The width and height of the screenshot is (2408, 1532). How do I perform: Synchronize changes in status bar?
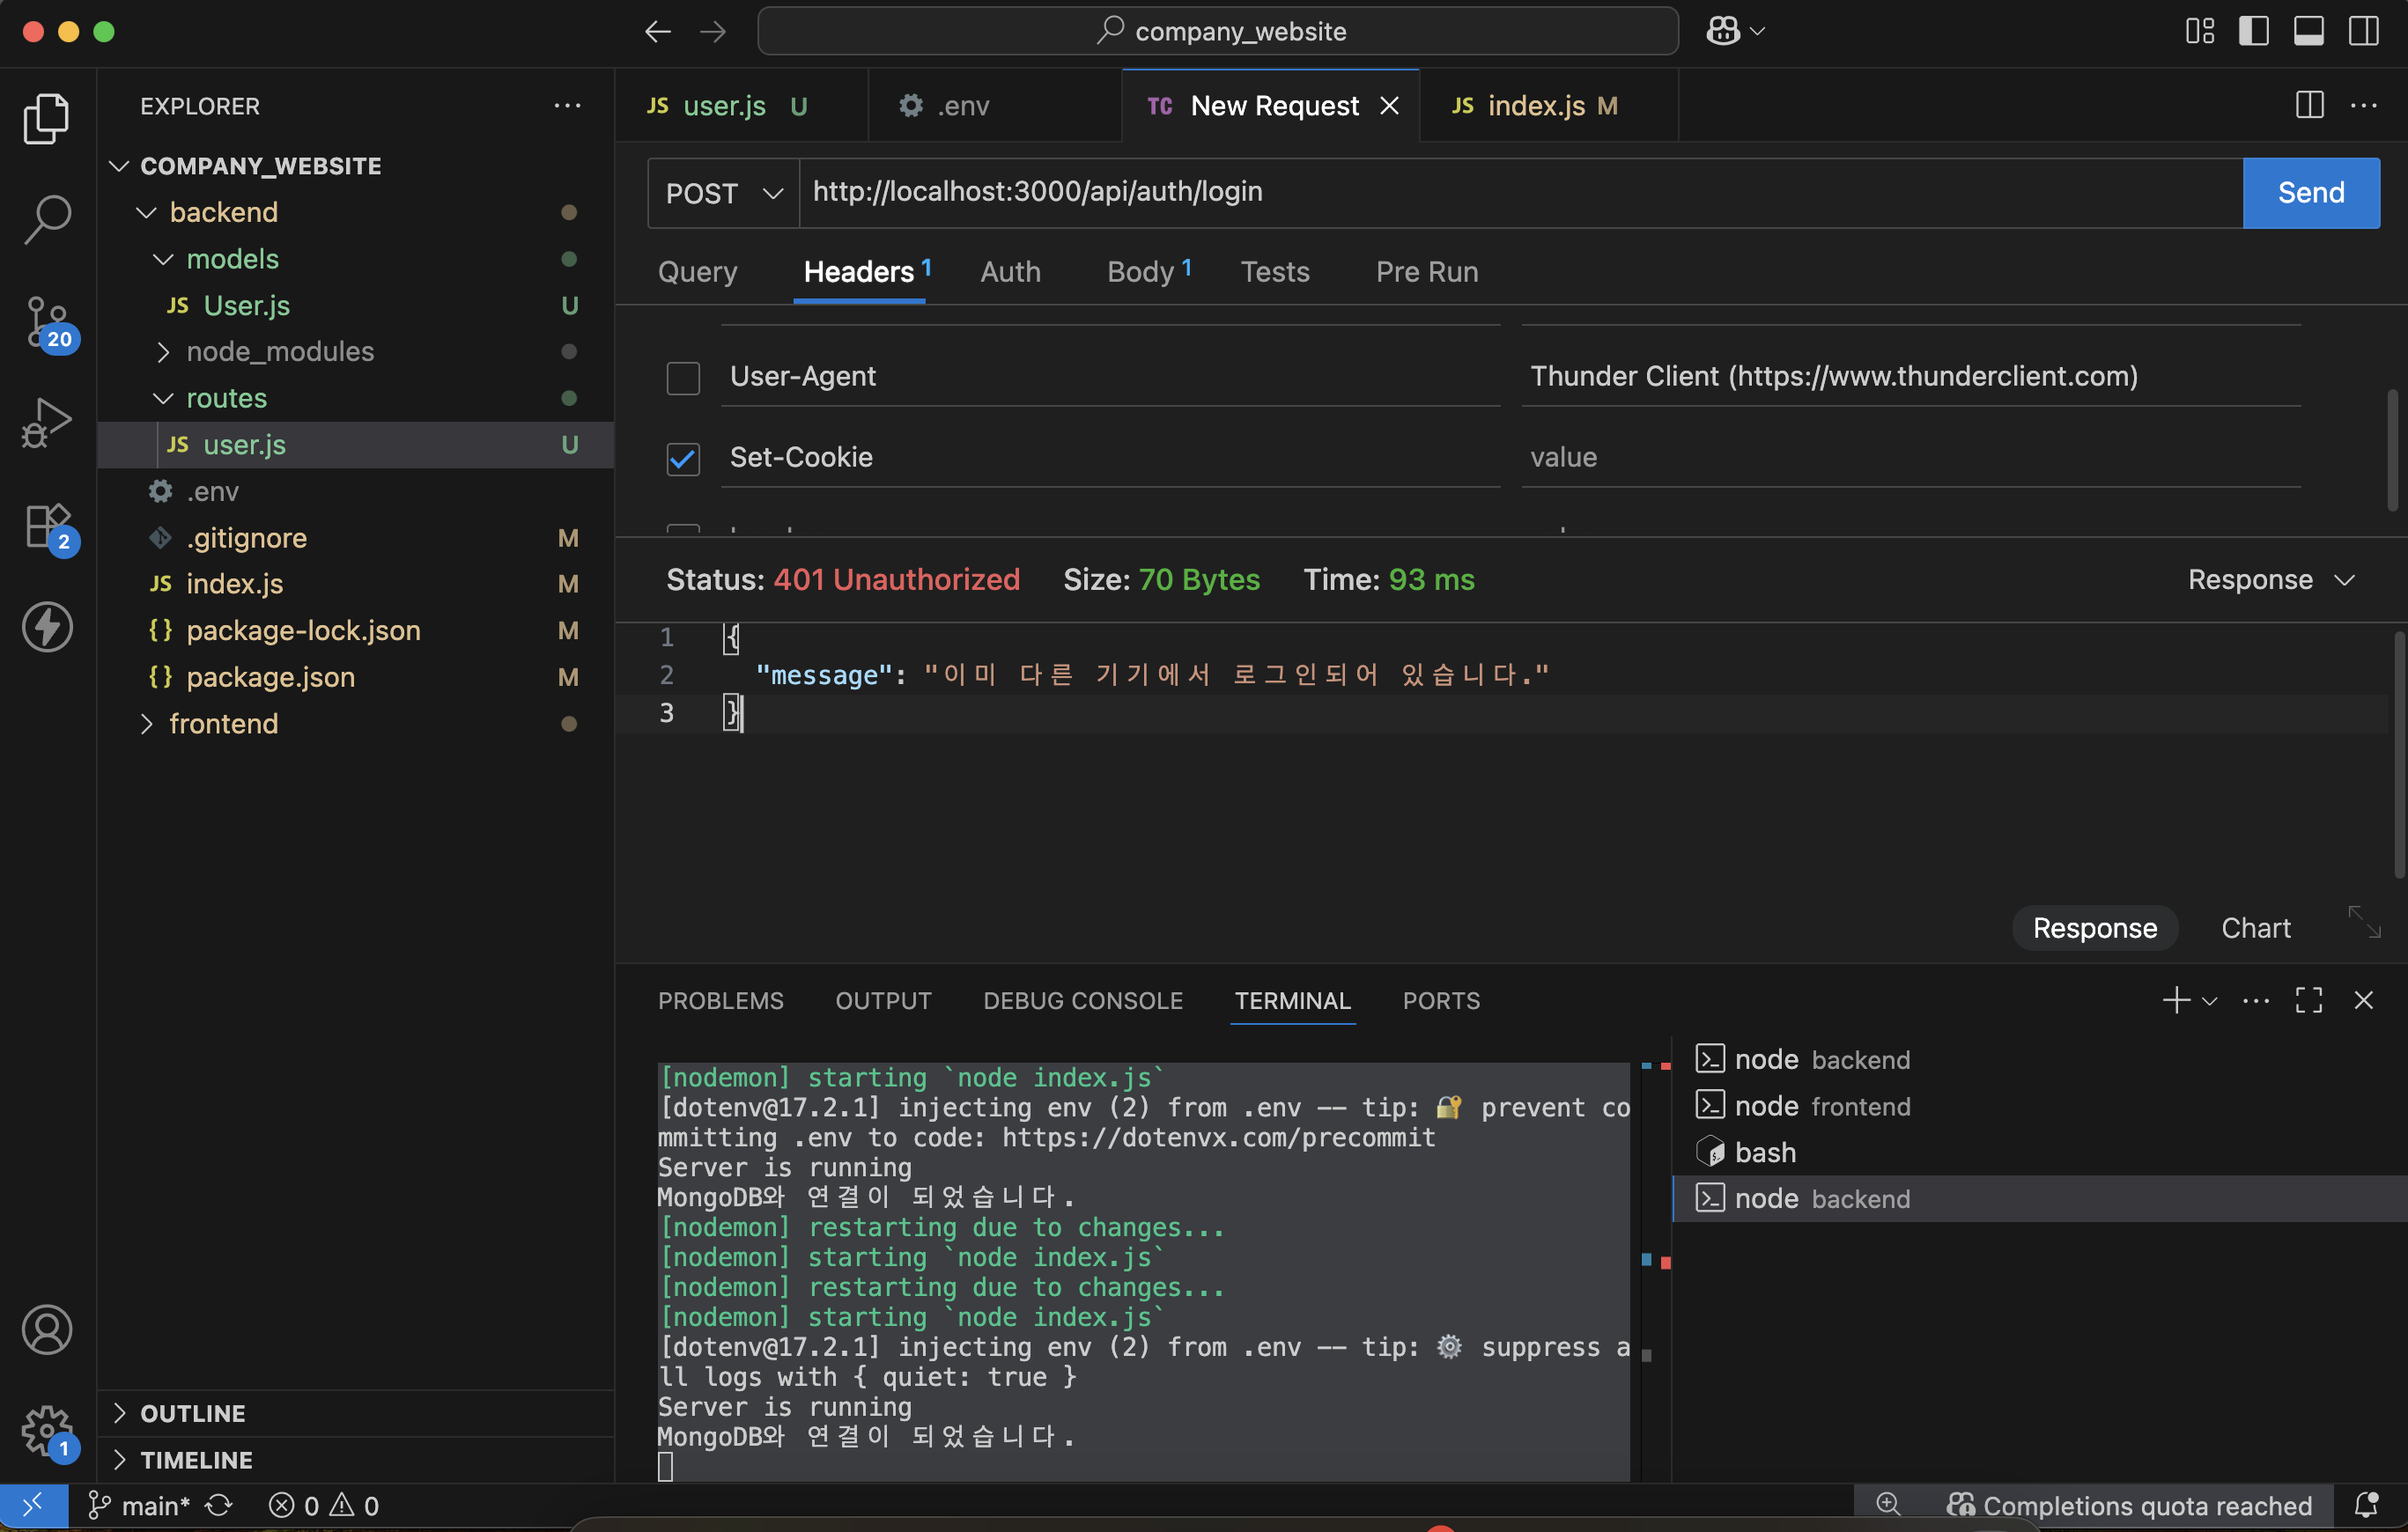(x=219, y=1505)
